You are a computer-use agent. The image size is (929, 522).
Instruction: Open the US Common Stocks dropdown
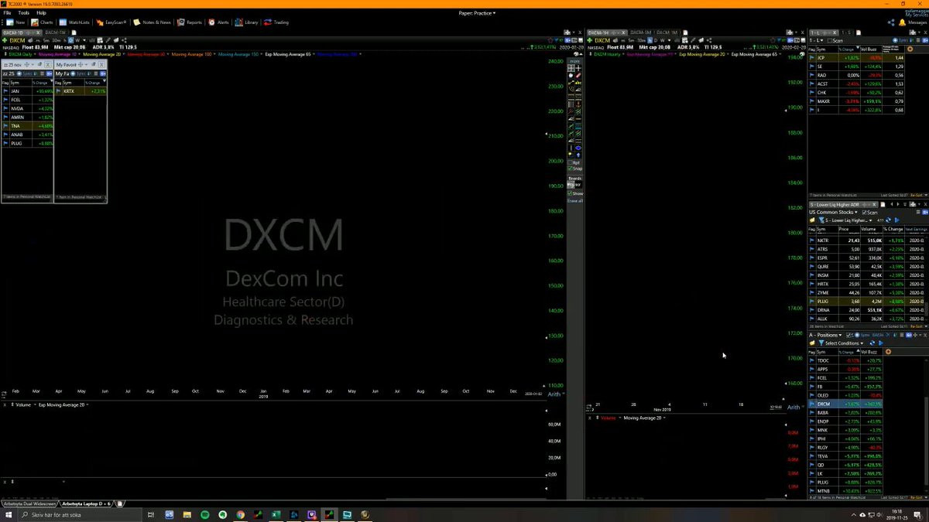pos(832,212)
